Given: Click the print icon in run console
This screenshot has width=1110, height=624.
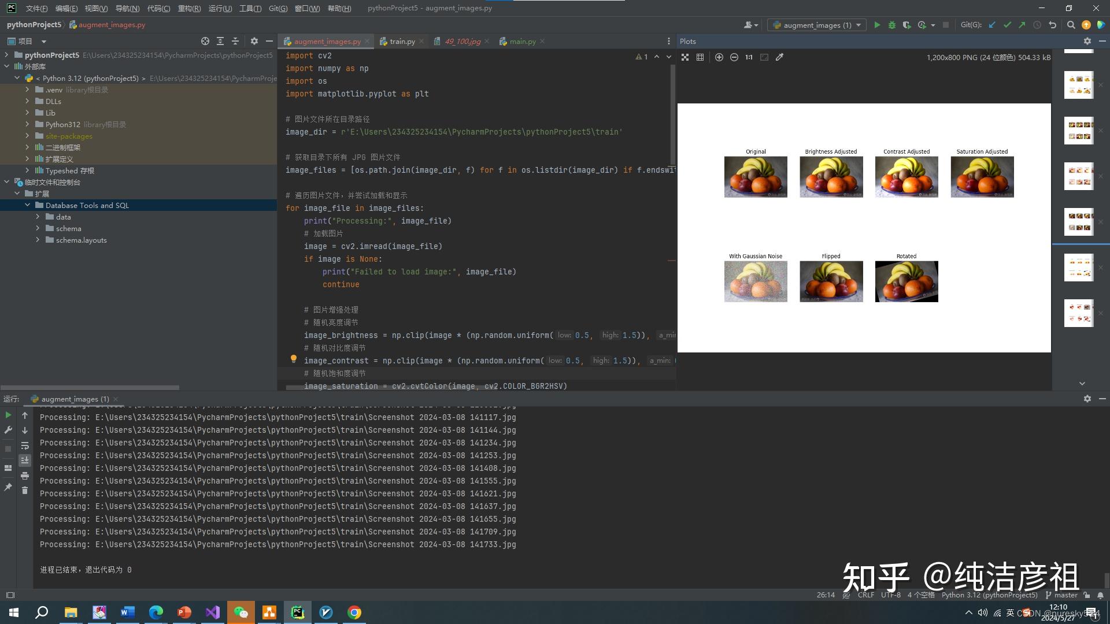Looking at the screenshot, I should (x=25, y=476).
